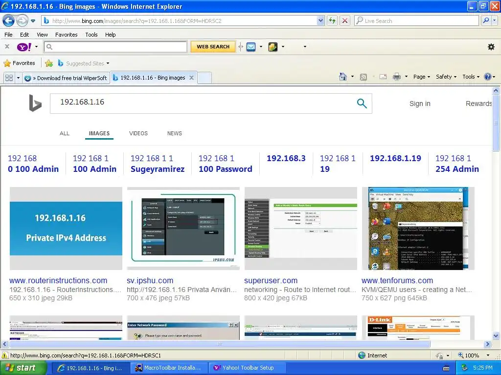
Task: Open the tenforums KVM/QEMU desktop thumbnail
Action: (x=418, y=229)
